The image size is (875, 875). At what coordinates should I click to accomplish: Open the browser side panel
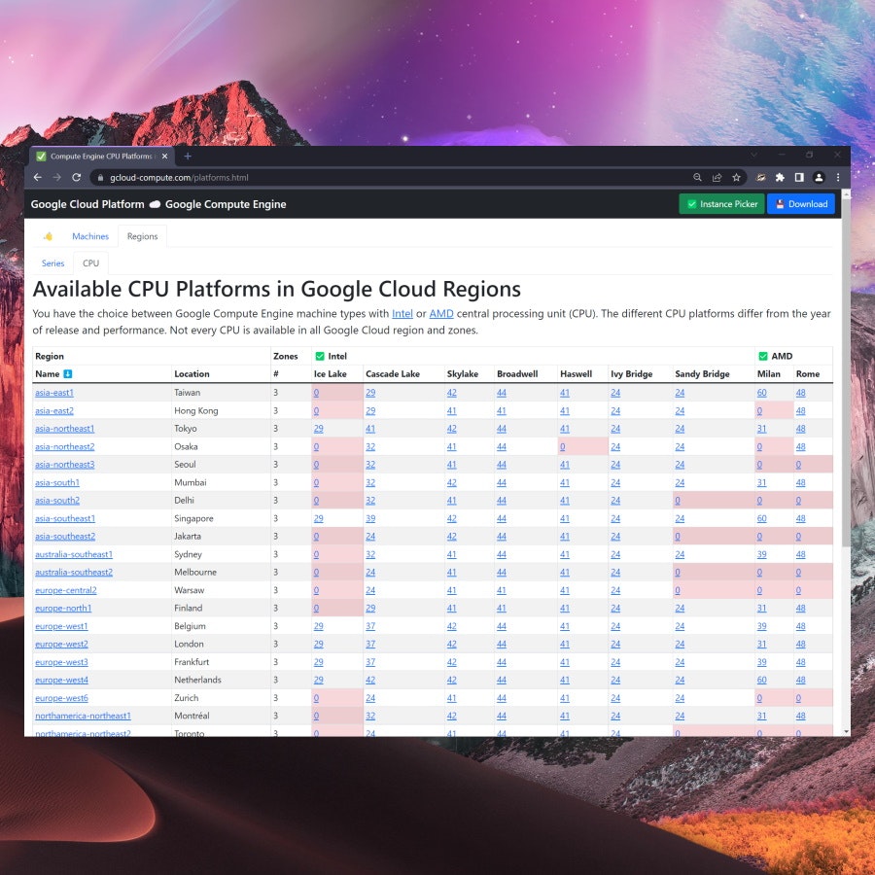click(x=799, y=178)
